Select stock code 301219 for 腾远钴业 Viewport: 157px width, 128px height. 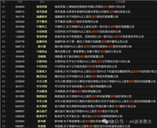(20, 77)
